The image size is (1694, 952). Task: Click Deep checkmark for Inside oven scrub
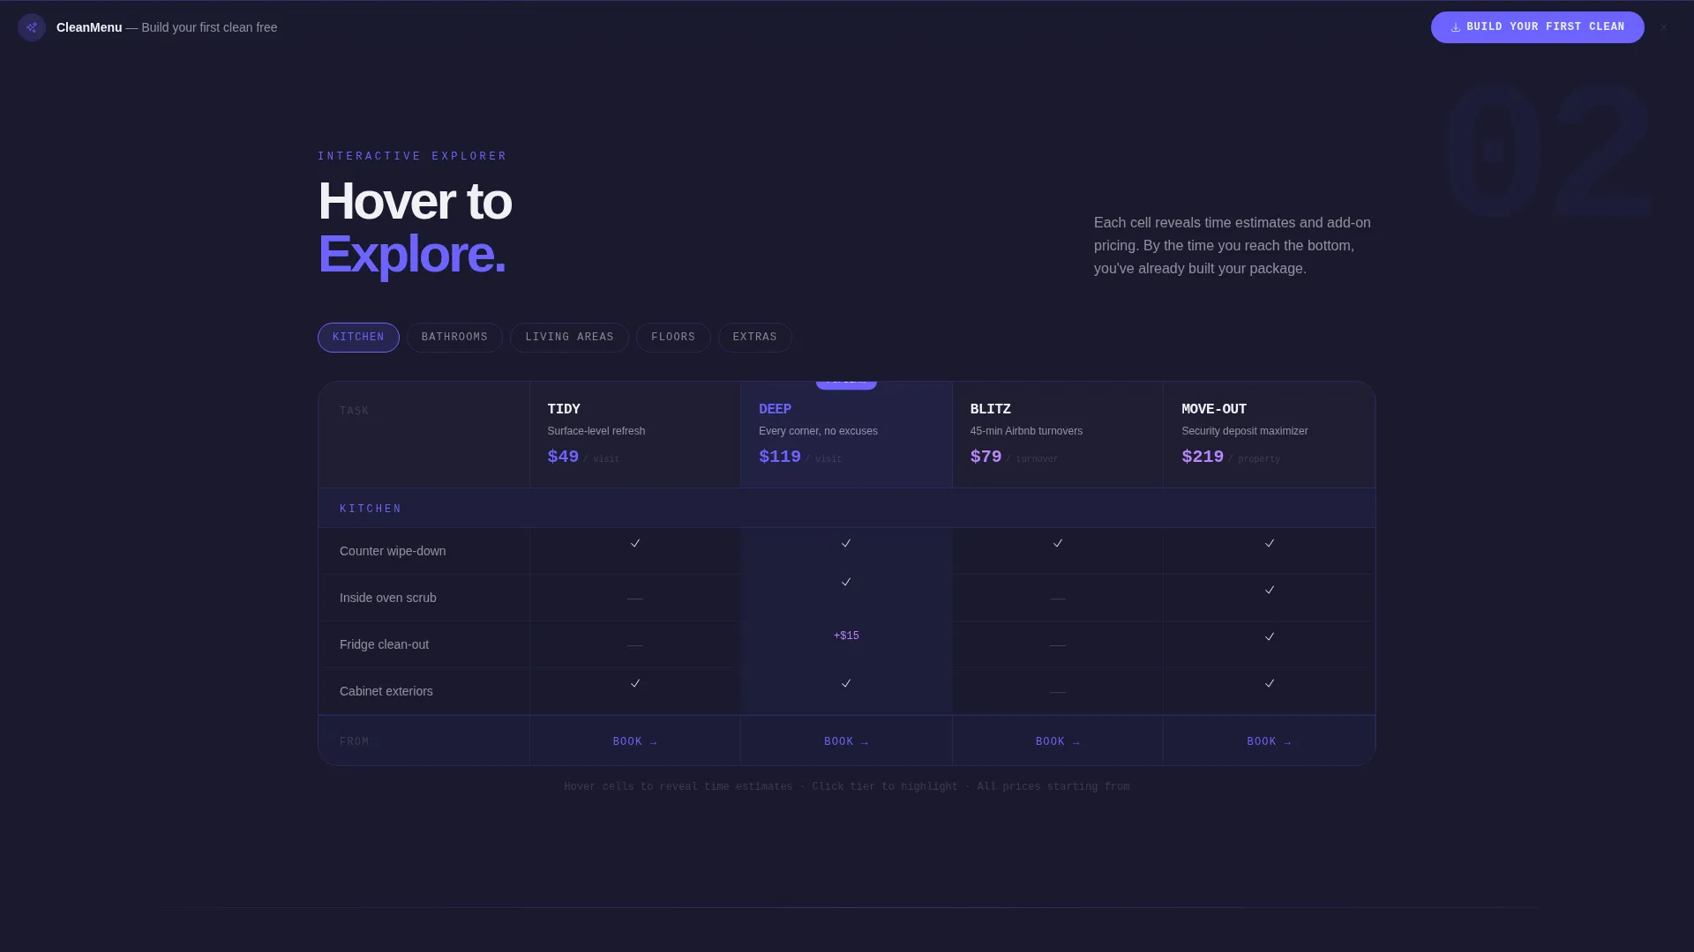(846, 583)
